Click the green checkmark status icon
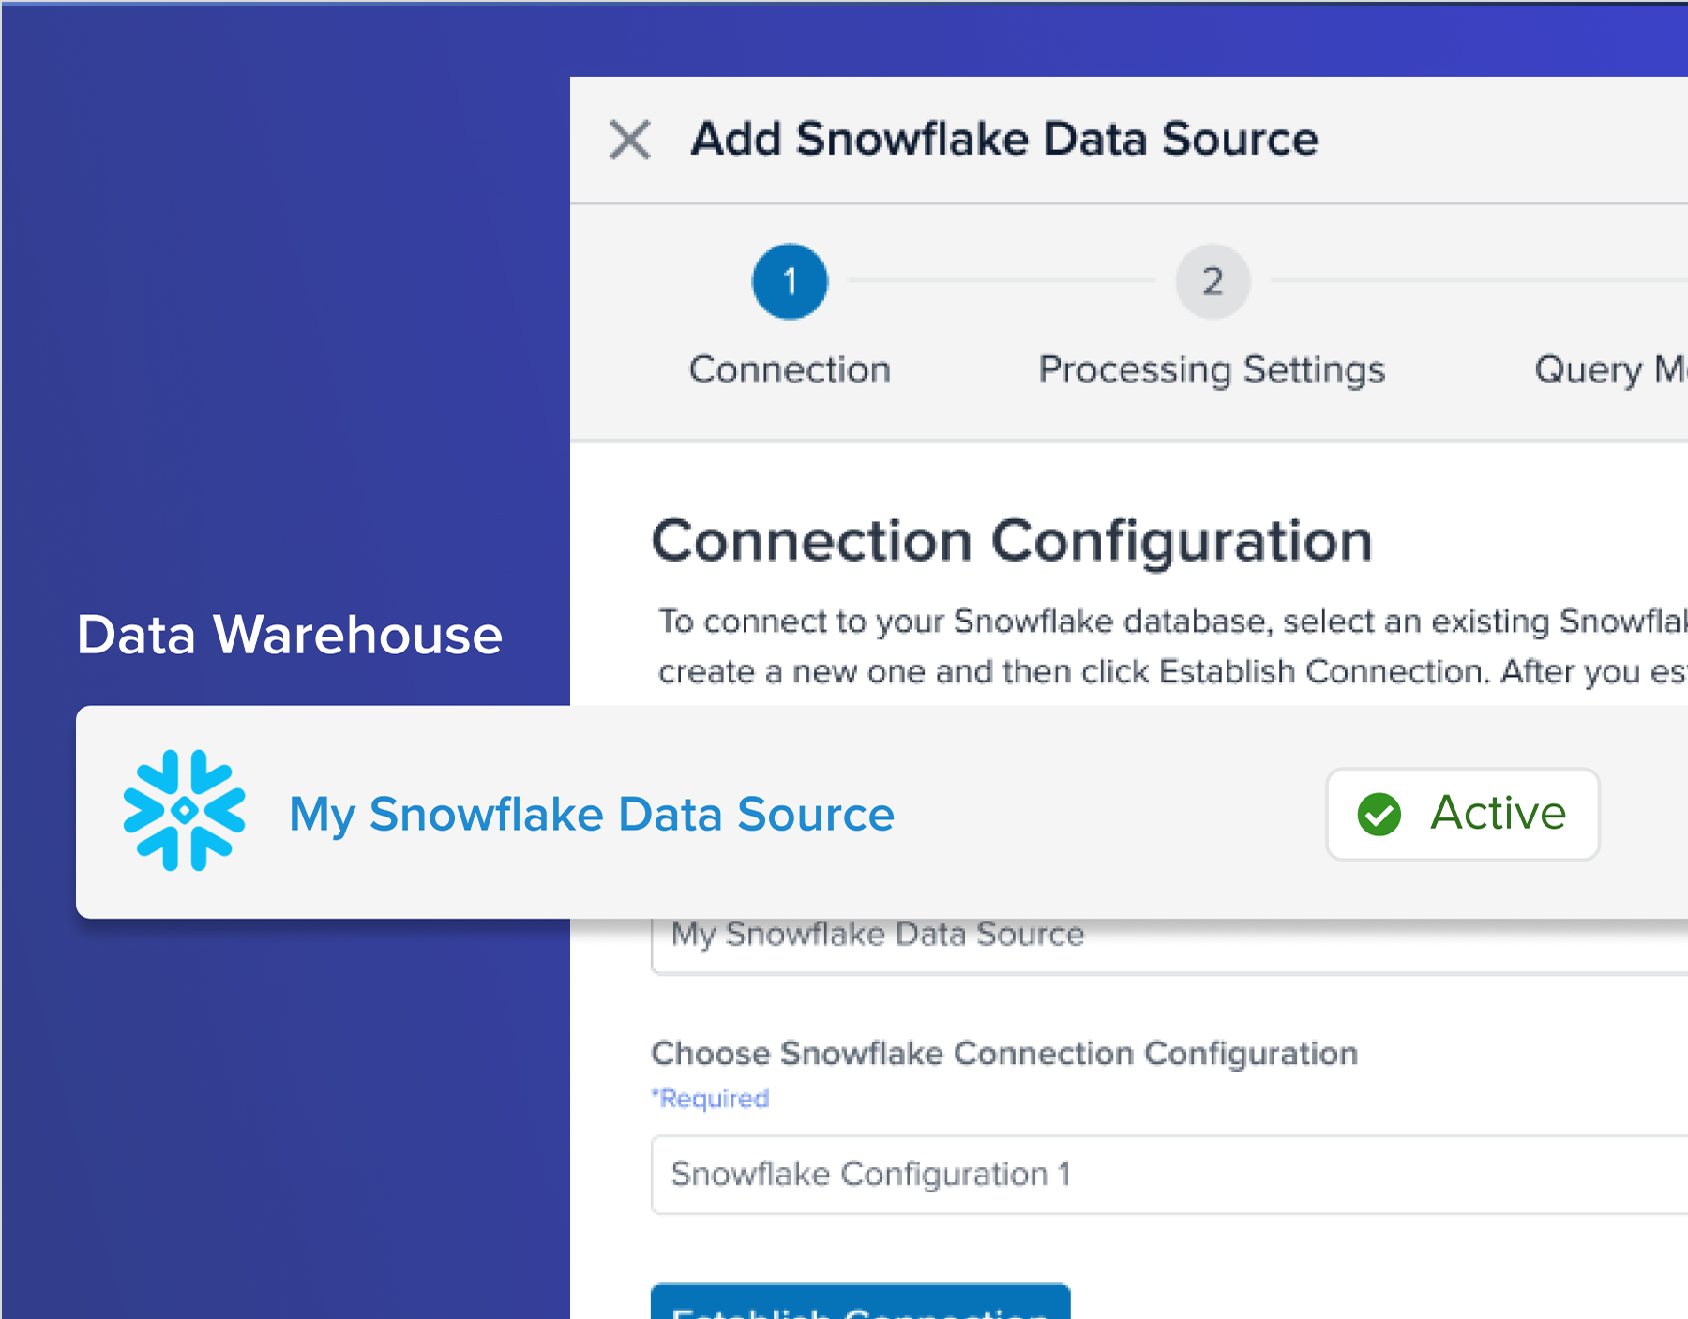The width and height of the screenshot is (1688, 1319). 1379,814
